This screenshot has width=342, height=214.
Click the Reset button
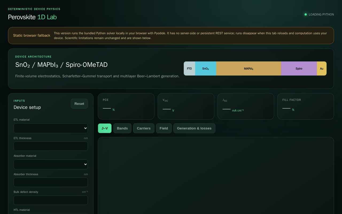[x=79, y=104]
